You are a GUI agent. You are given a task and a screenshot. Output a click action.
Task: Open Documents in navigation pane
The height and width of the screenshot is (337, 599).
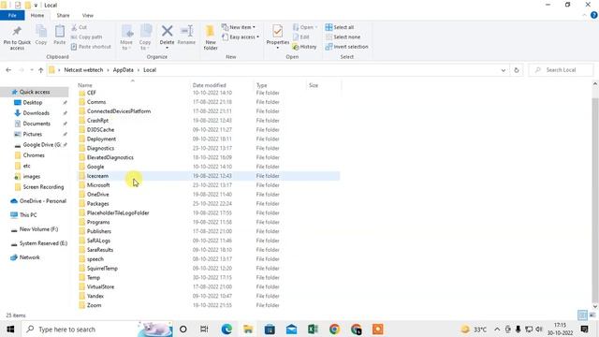click(x=37, y=124)
